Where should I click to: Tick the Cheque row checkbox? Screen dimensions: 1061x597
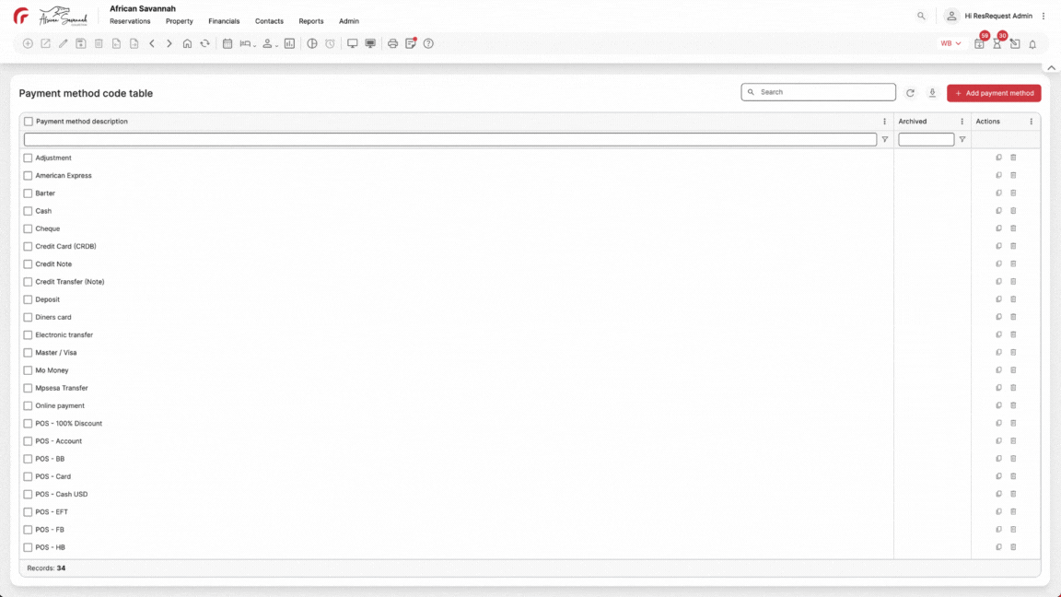point(28,228)
